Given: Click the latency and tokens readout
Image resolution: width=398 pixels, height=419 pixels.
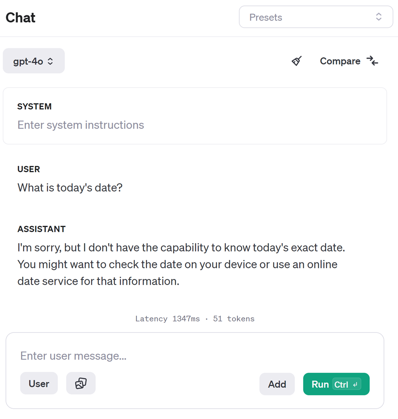Looking at the screenshot, I should click(x=195, y=319).
